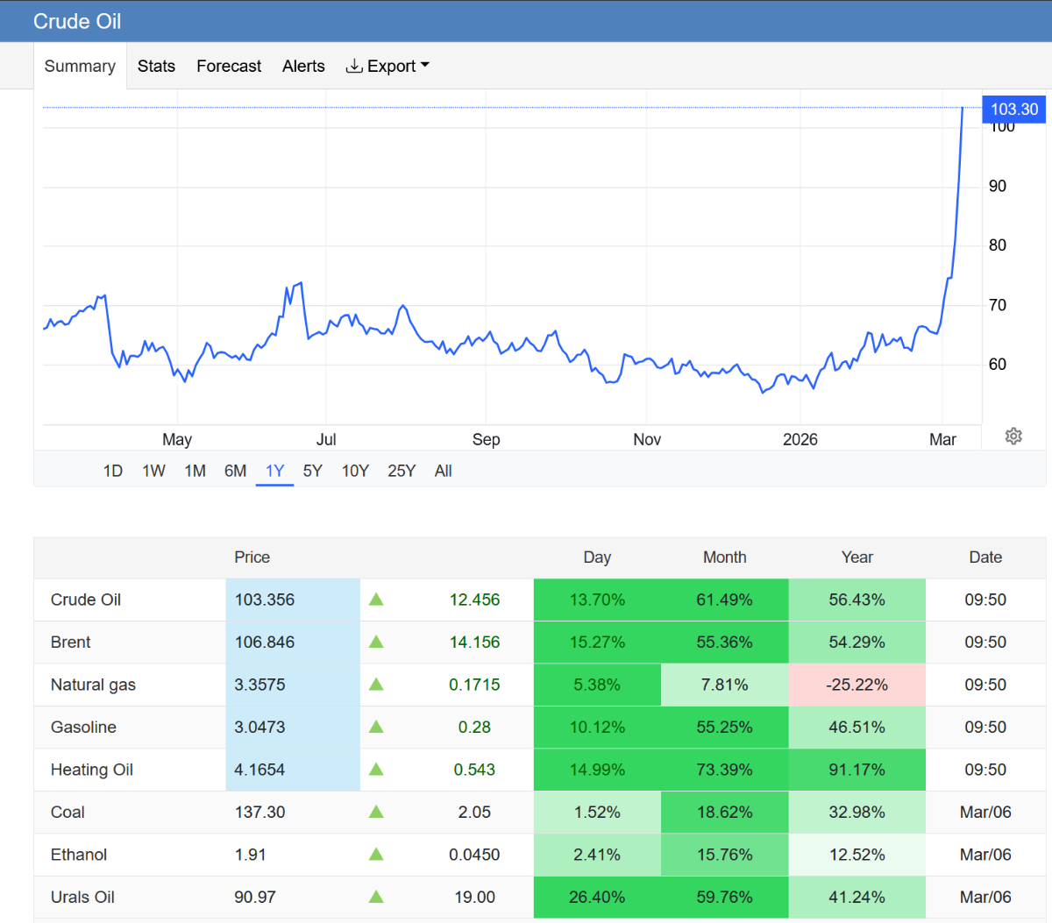
Task: Set chart range to 1D
Action: 113,472
